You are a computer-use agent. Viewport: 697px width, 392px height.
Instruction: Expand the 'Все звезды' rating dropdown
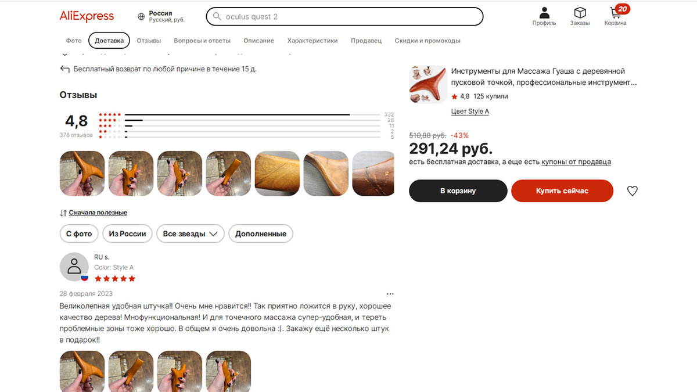point(190,233)
